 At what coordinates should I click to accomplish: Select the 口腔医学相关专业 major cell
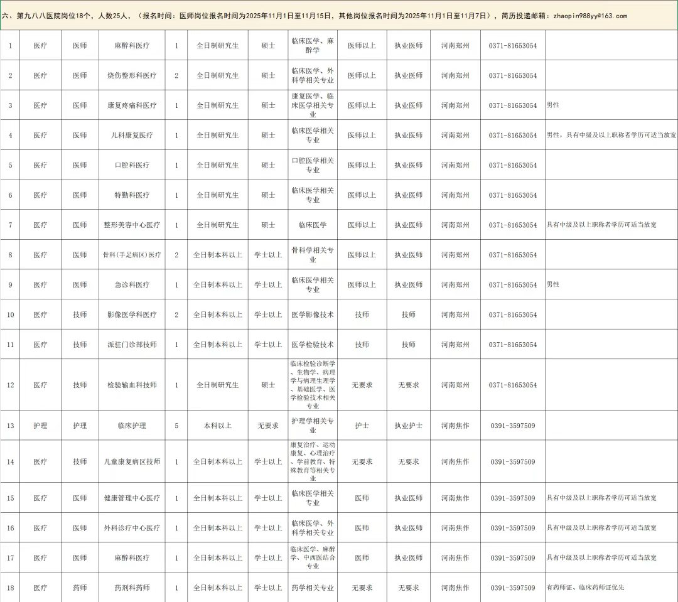pyautogui.click(x=313, y=165)
